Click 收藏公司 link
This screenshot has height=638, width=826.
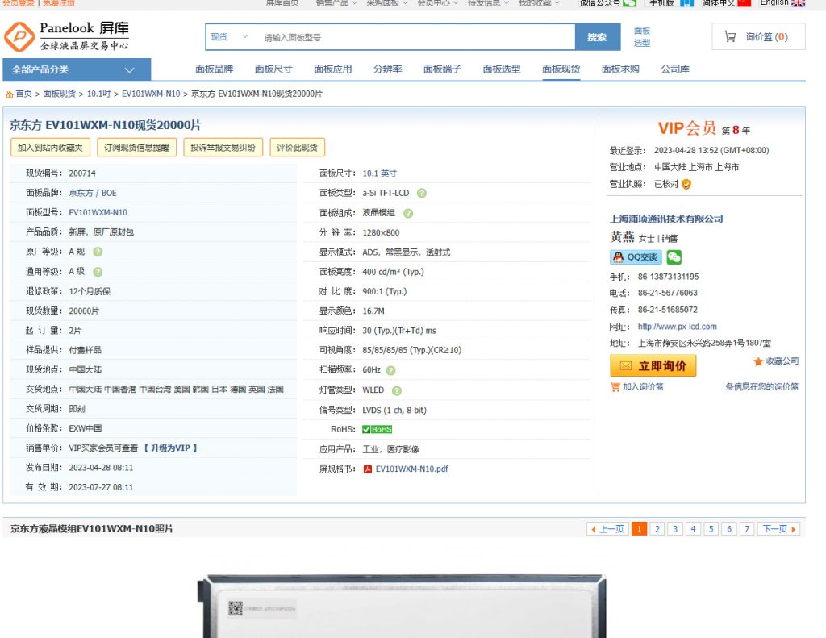coord(782,361)
